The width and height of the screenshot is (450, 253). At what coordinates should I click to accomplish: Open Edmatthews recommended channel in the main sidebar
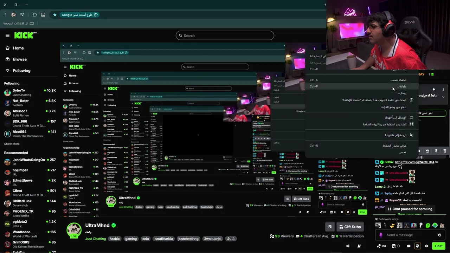click(x=30, y=182)
